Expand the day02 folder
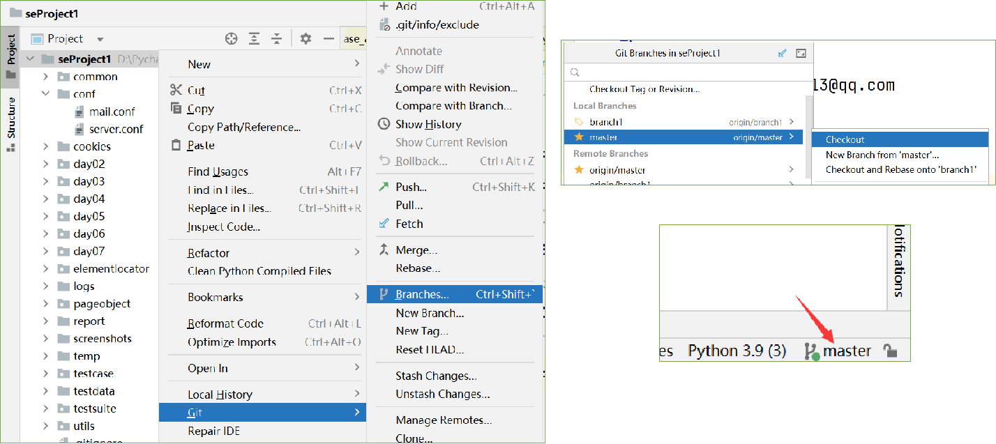The image size is (996, 444). point(45,164)
